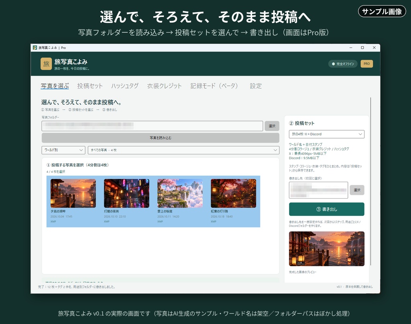Screen dimensions: 411x324
Task: Click the 4 / 4 枚を選択 counter text
Action: (55, 172)
